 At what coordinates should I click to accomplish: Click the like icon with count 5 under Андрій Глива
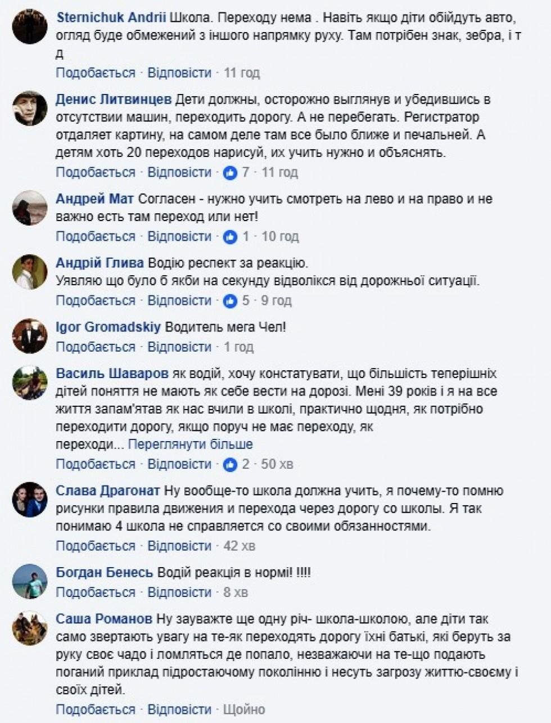pyautogui.click(x=230, y=301)
